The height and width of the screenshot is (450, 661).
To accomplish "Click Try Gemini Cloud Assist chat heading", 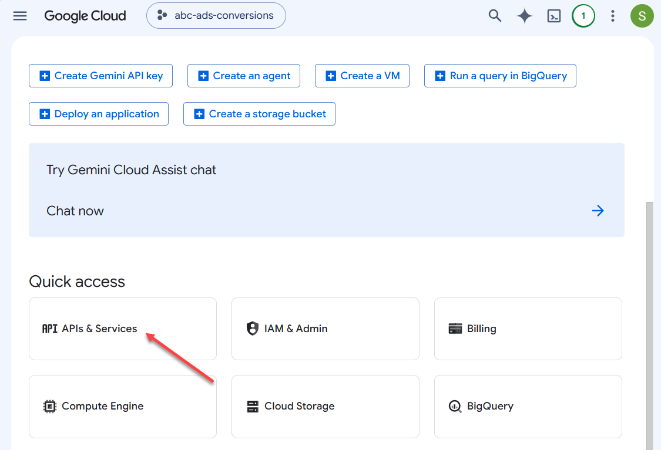I will tap(131, 170).
